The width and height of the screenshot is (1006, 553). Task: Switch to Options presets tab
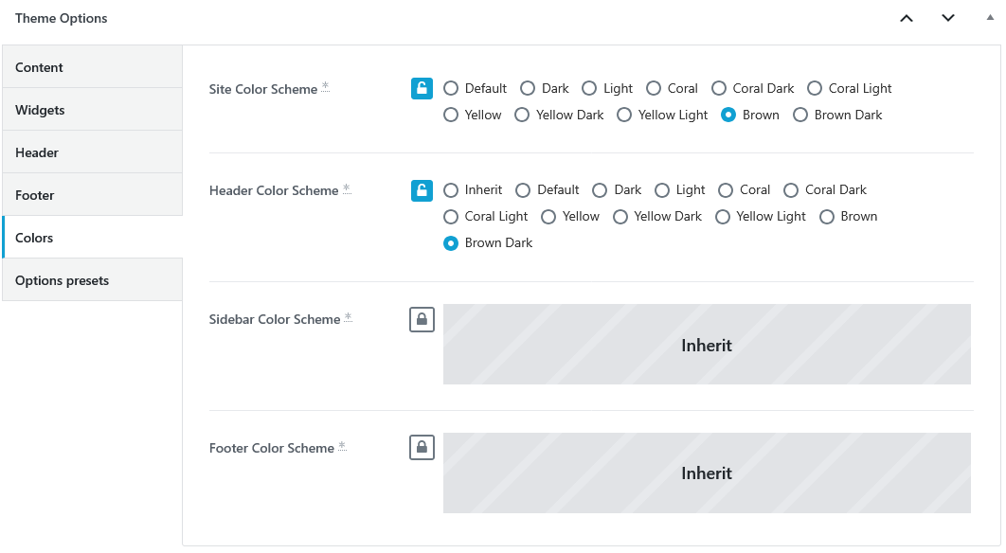point(93,280)
